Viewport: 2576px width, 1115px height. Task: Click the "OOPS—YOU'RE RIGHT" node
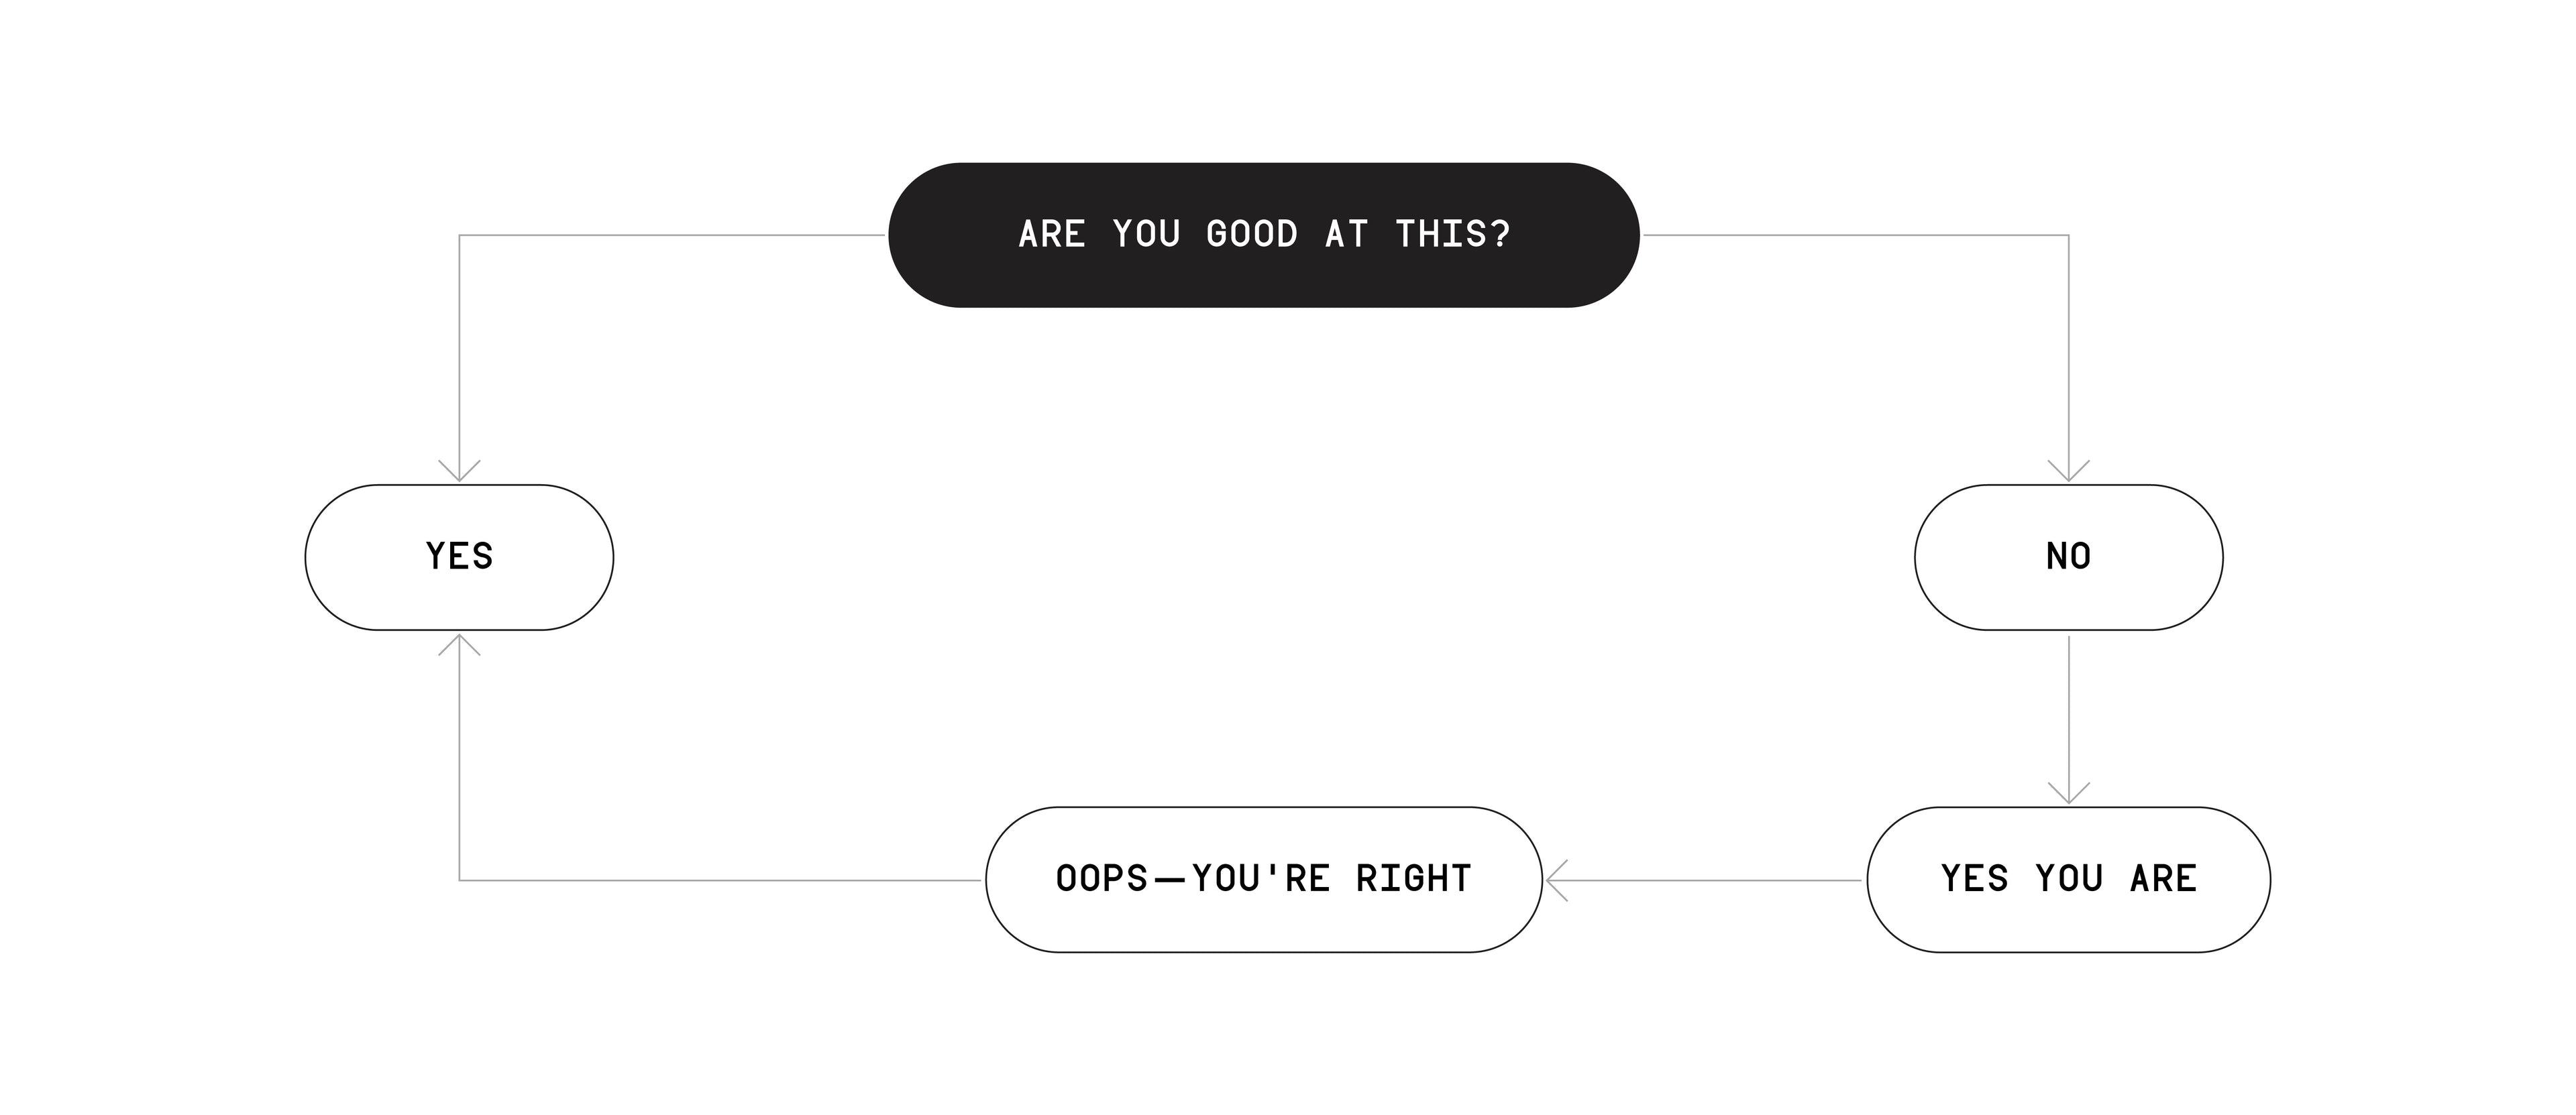tap(1263, 879)
